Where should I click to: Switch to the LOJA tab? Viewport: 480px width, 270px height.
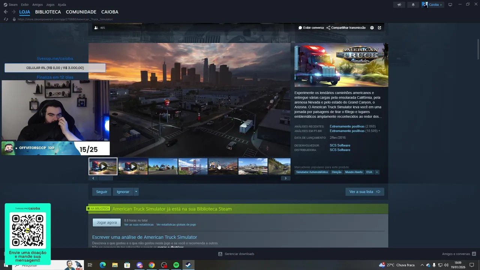click(x=25, y=12)
